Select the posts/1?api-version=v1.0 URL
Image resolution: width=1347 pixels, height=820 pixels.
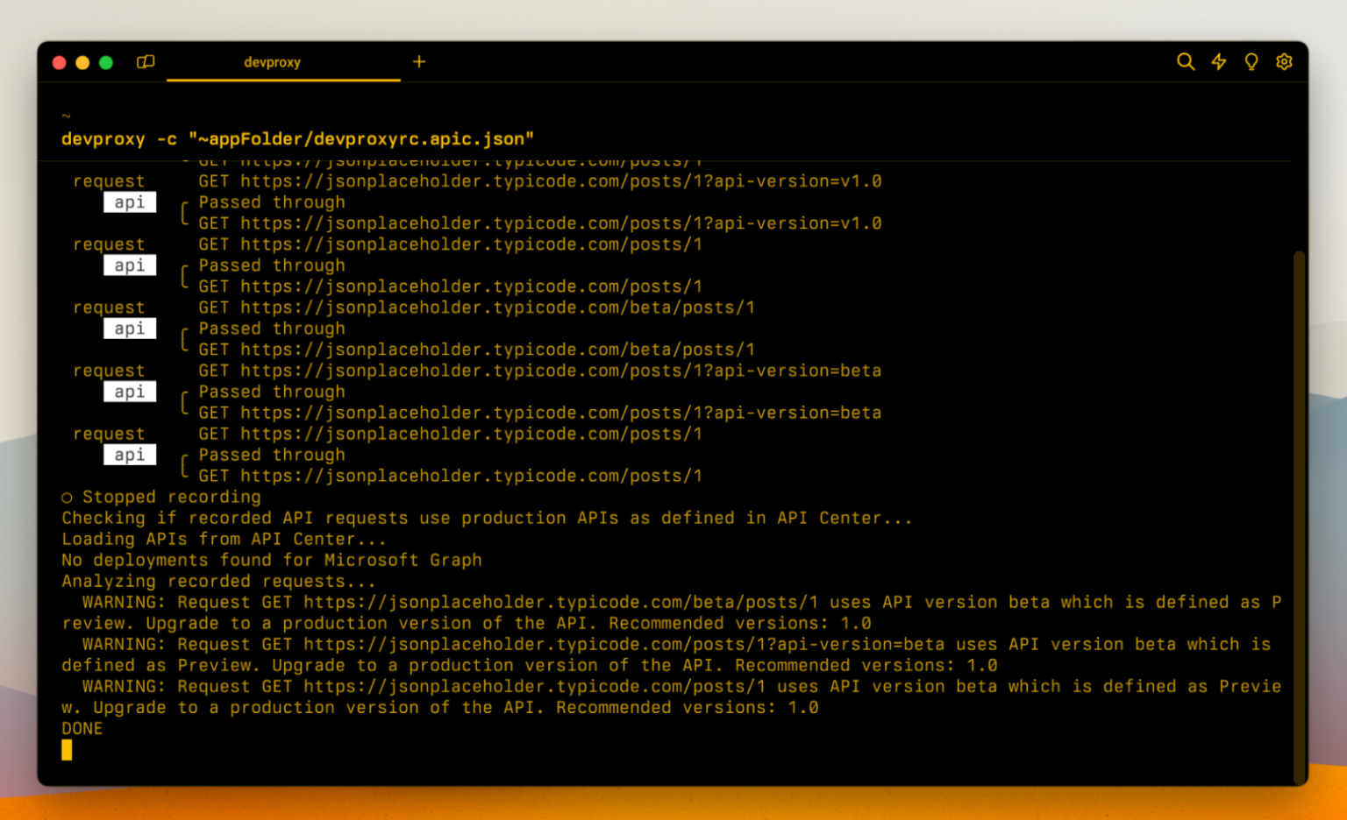(539, 180)
